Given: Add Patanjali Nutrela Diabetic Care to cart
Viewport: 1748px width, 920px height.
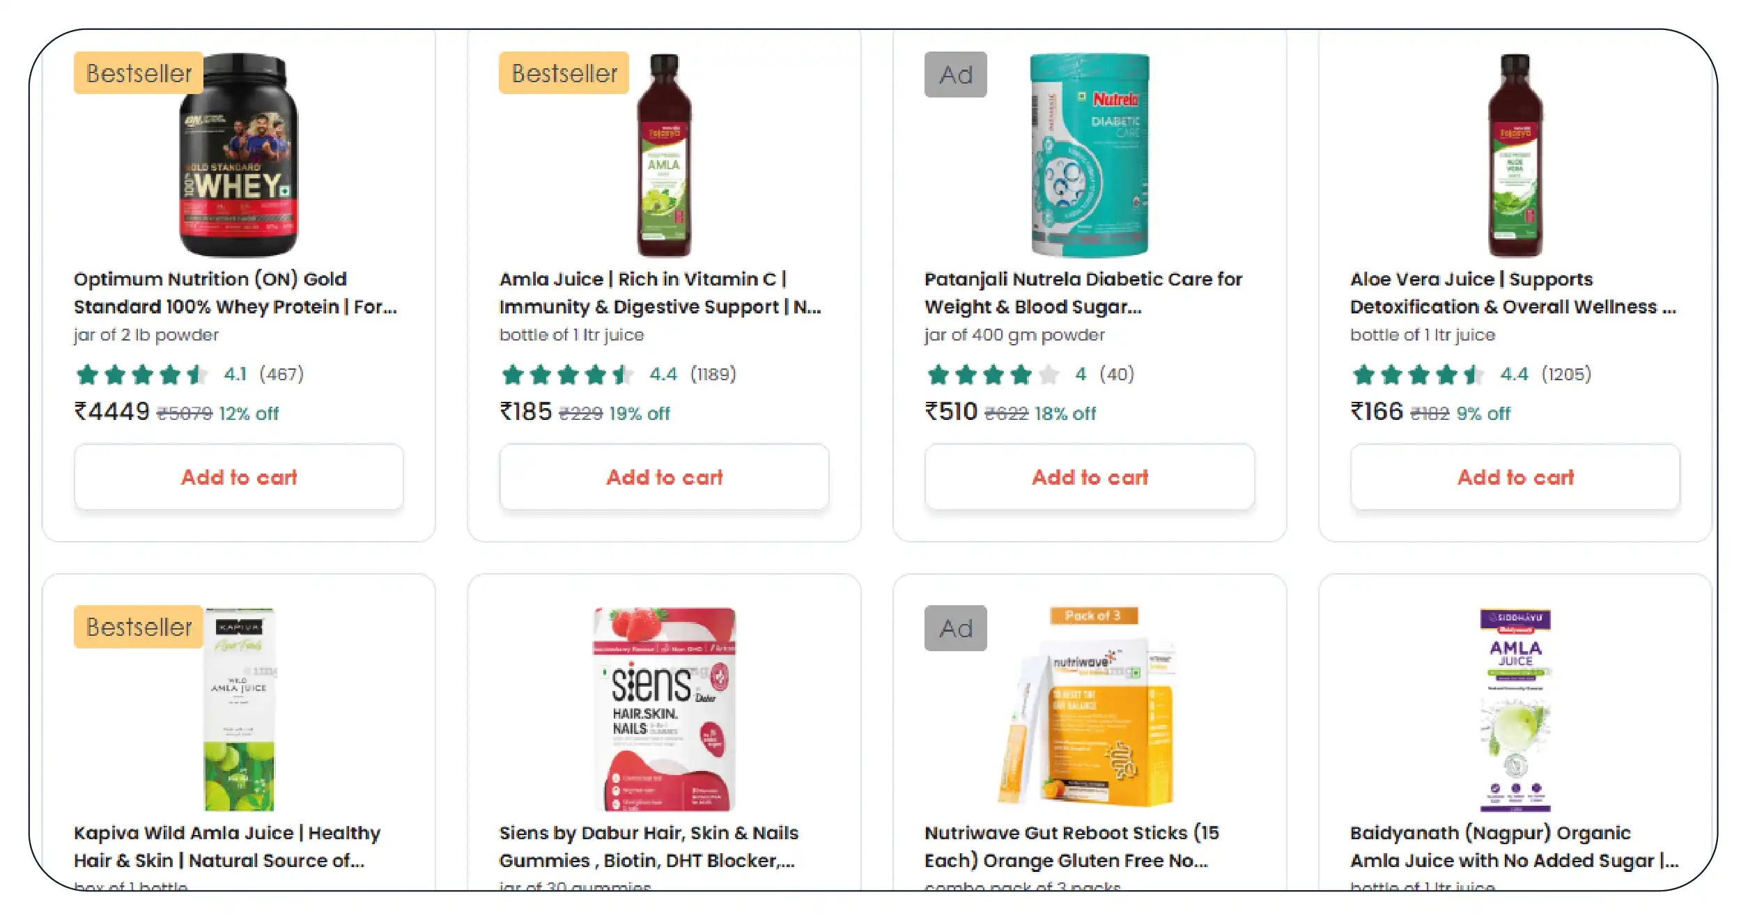Looking at the screenshot, I should click(x=1090, y=477).
